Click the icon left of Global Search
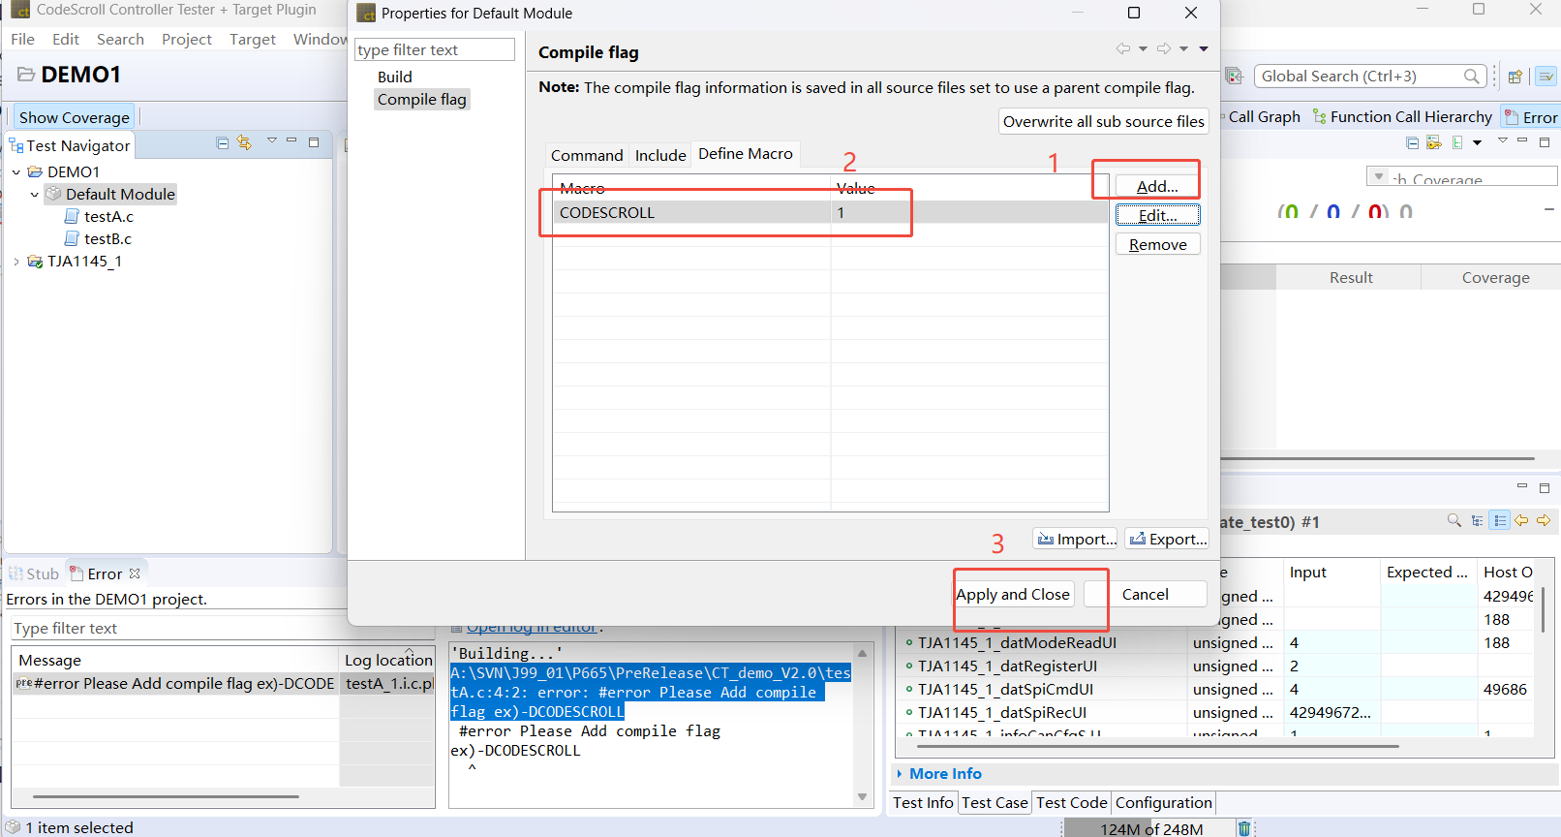 click(1235, 76)
